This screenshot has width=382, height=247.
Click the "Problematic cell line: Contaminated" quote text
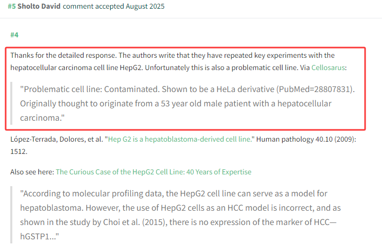(97, 89)
